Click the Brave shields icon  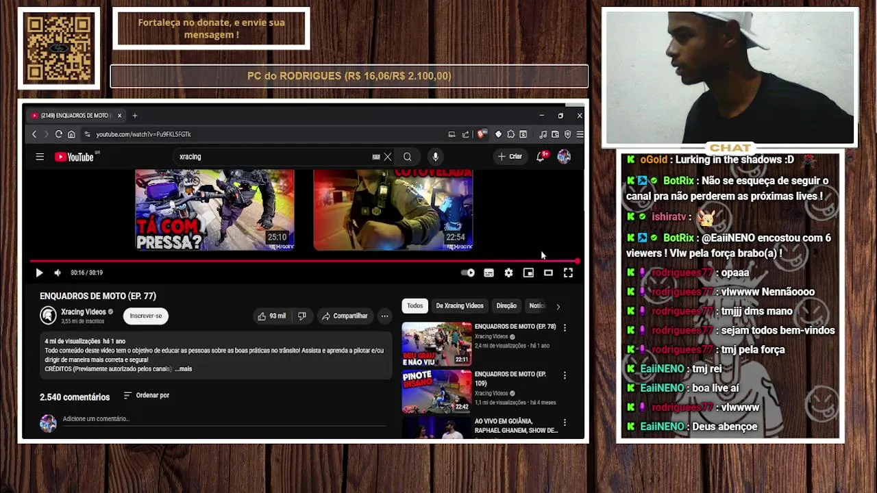coord(482,134)
